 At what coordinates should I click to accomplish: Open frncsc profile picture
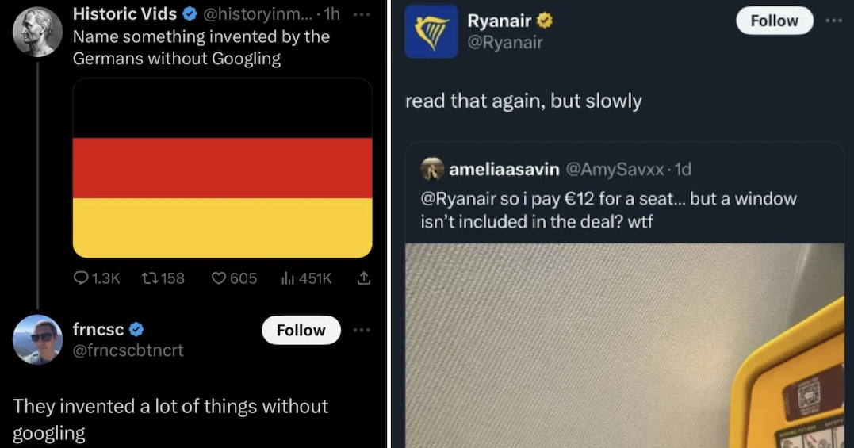37,339
